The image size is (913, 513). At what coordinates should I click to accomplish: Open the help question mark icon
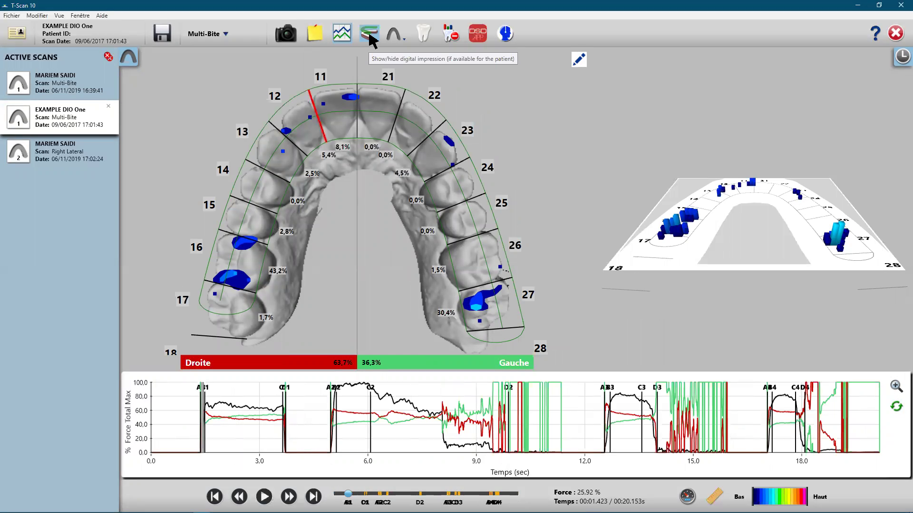875,33
